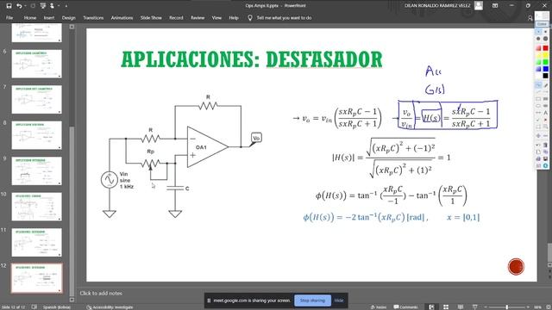Select the empty rectangle shape tool
This screenshot has height=310, width=552.
(x=538, y=99)
